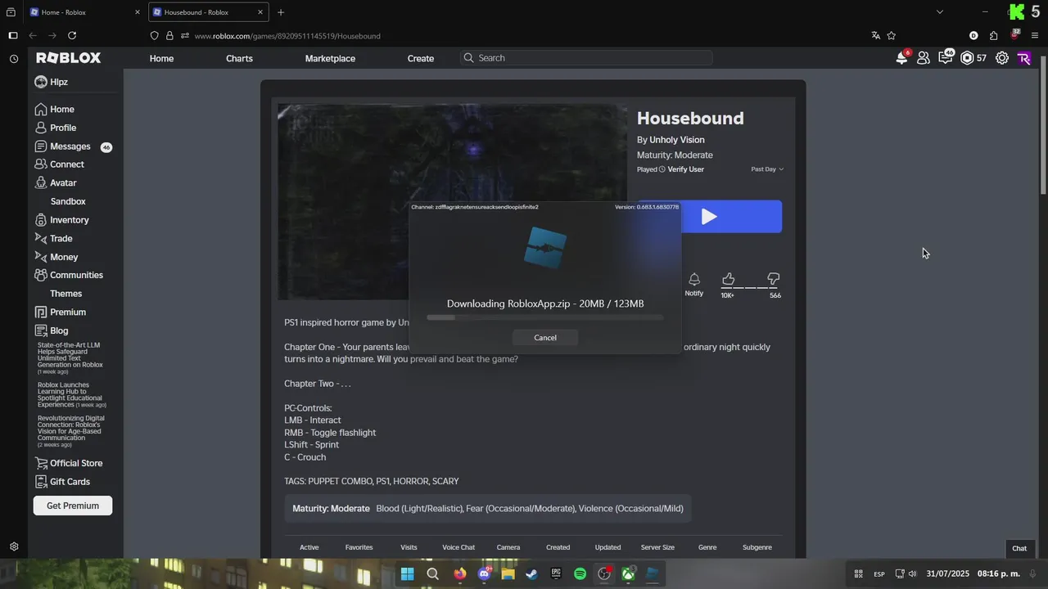This screenshot has width=1048, height=589.
Task: Open the Marketplace menu item
Action: point(330,58)
